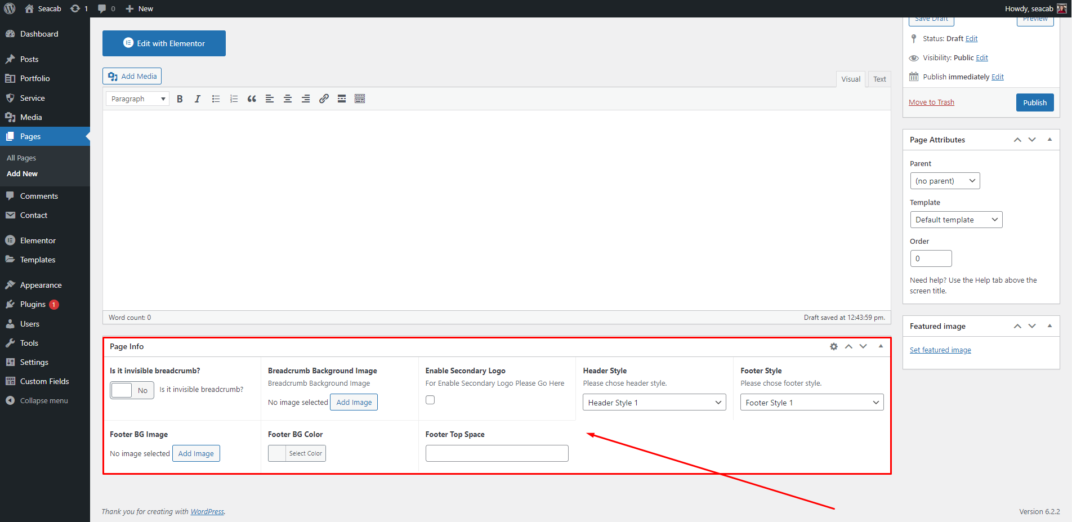The image size is (1072, 522).
Task: Collapse the Page Info panel
Action: pos(881,346)
